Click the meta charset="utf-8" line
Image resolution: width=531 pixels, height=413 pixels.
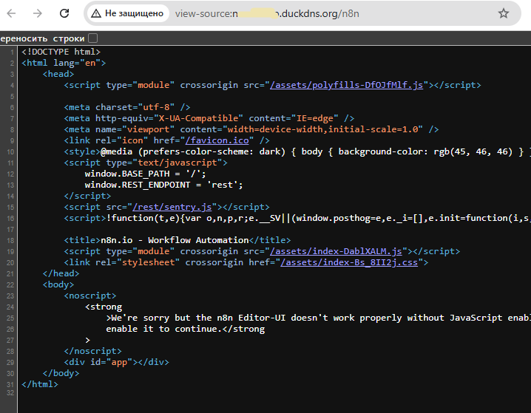[x=127, y=107]
